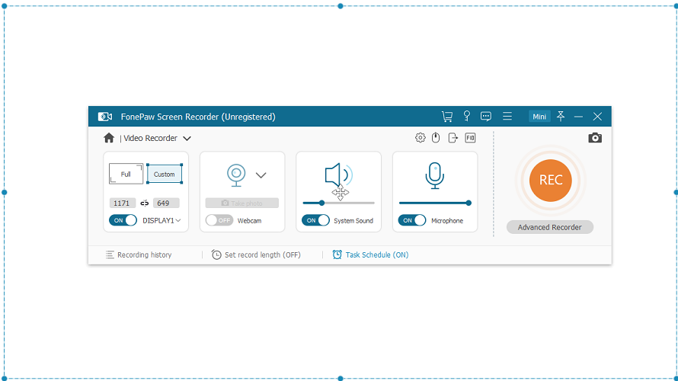This screenshot has width=678, height=381.
Task: Select Full screen recording area
Action: [126, 174]
